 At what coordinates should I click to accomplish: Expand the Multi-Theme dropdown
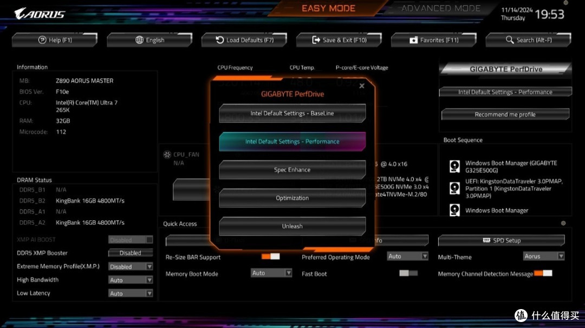[544, 256]
